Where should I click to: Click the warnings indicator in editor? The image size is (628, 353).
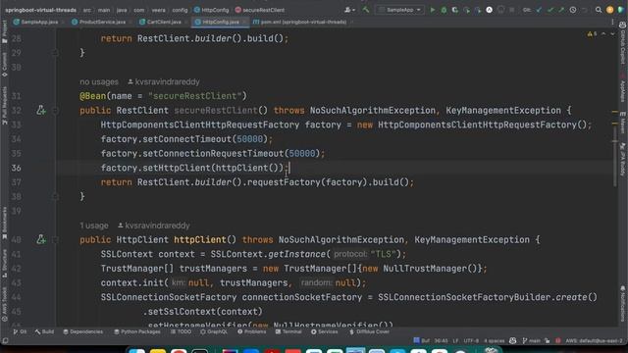593,34
